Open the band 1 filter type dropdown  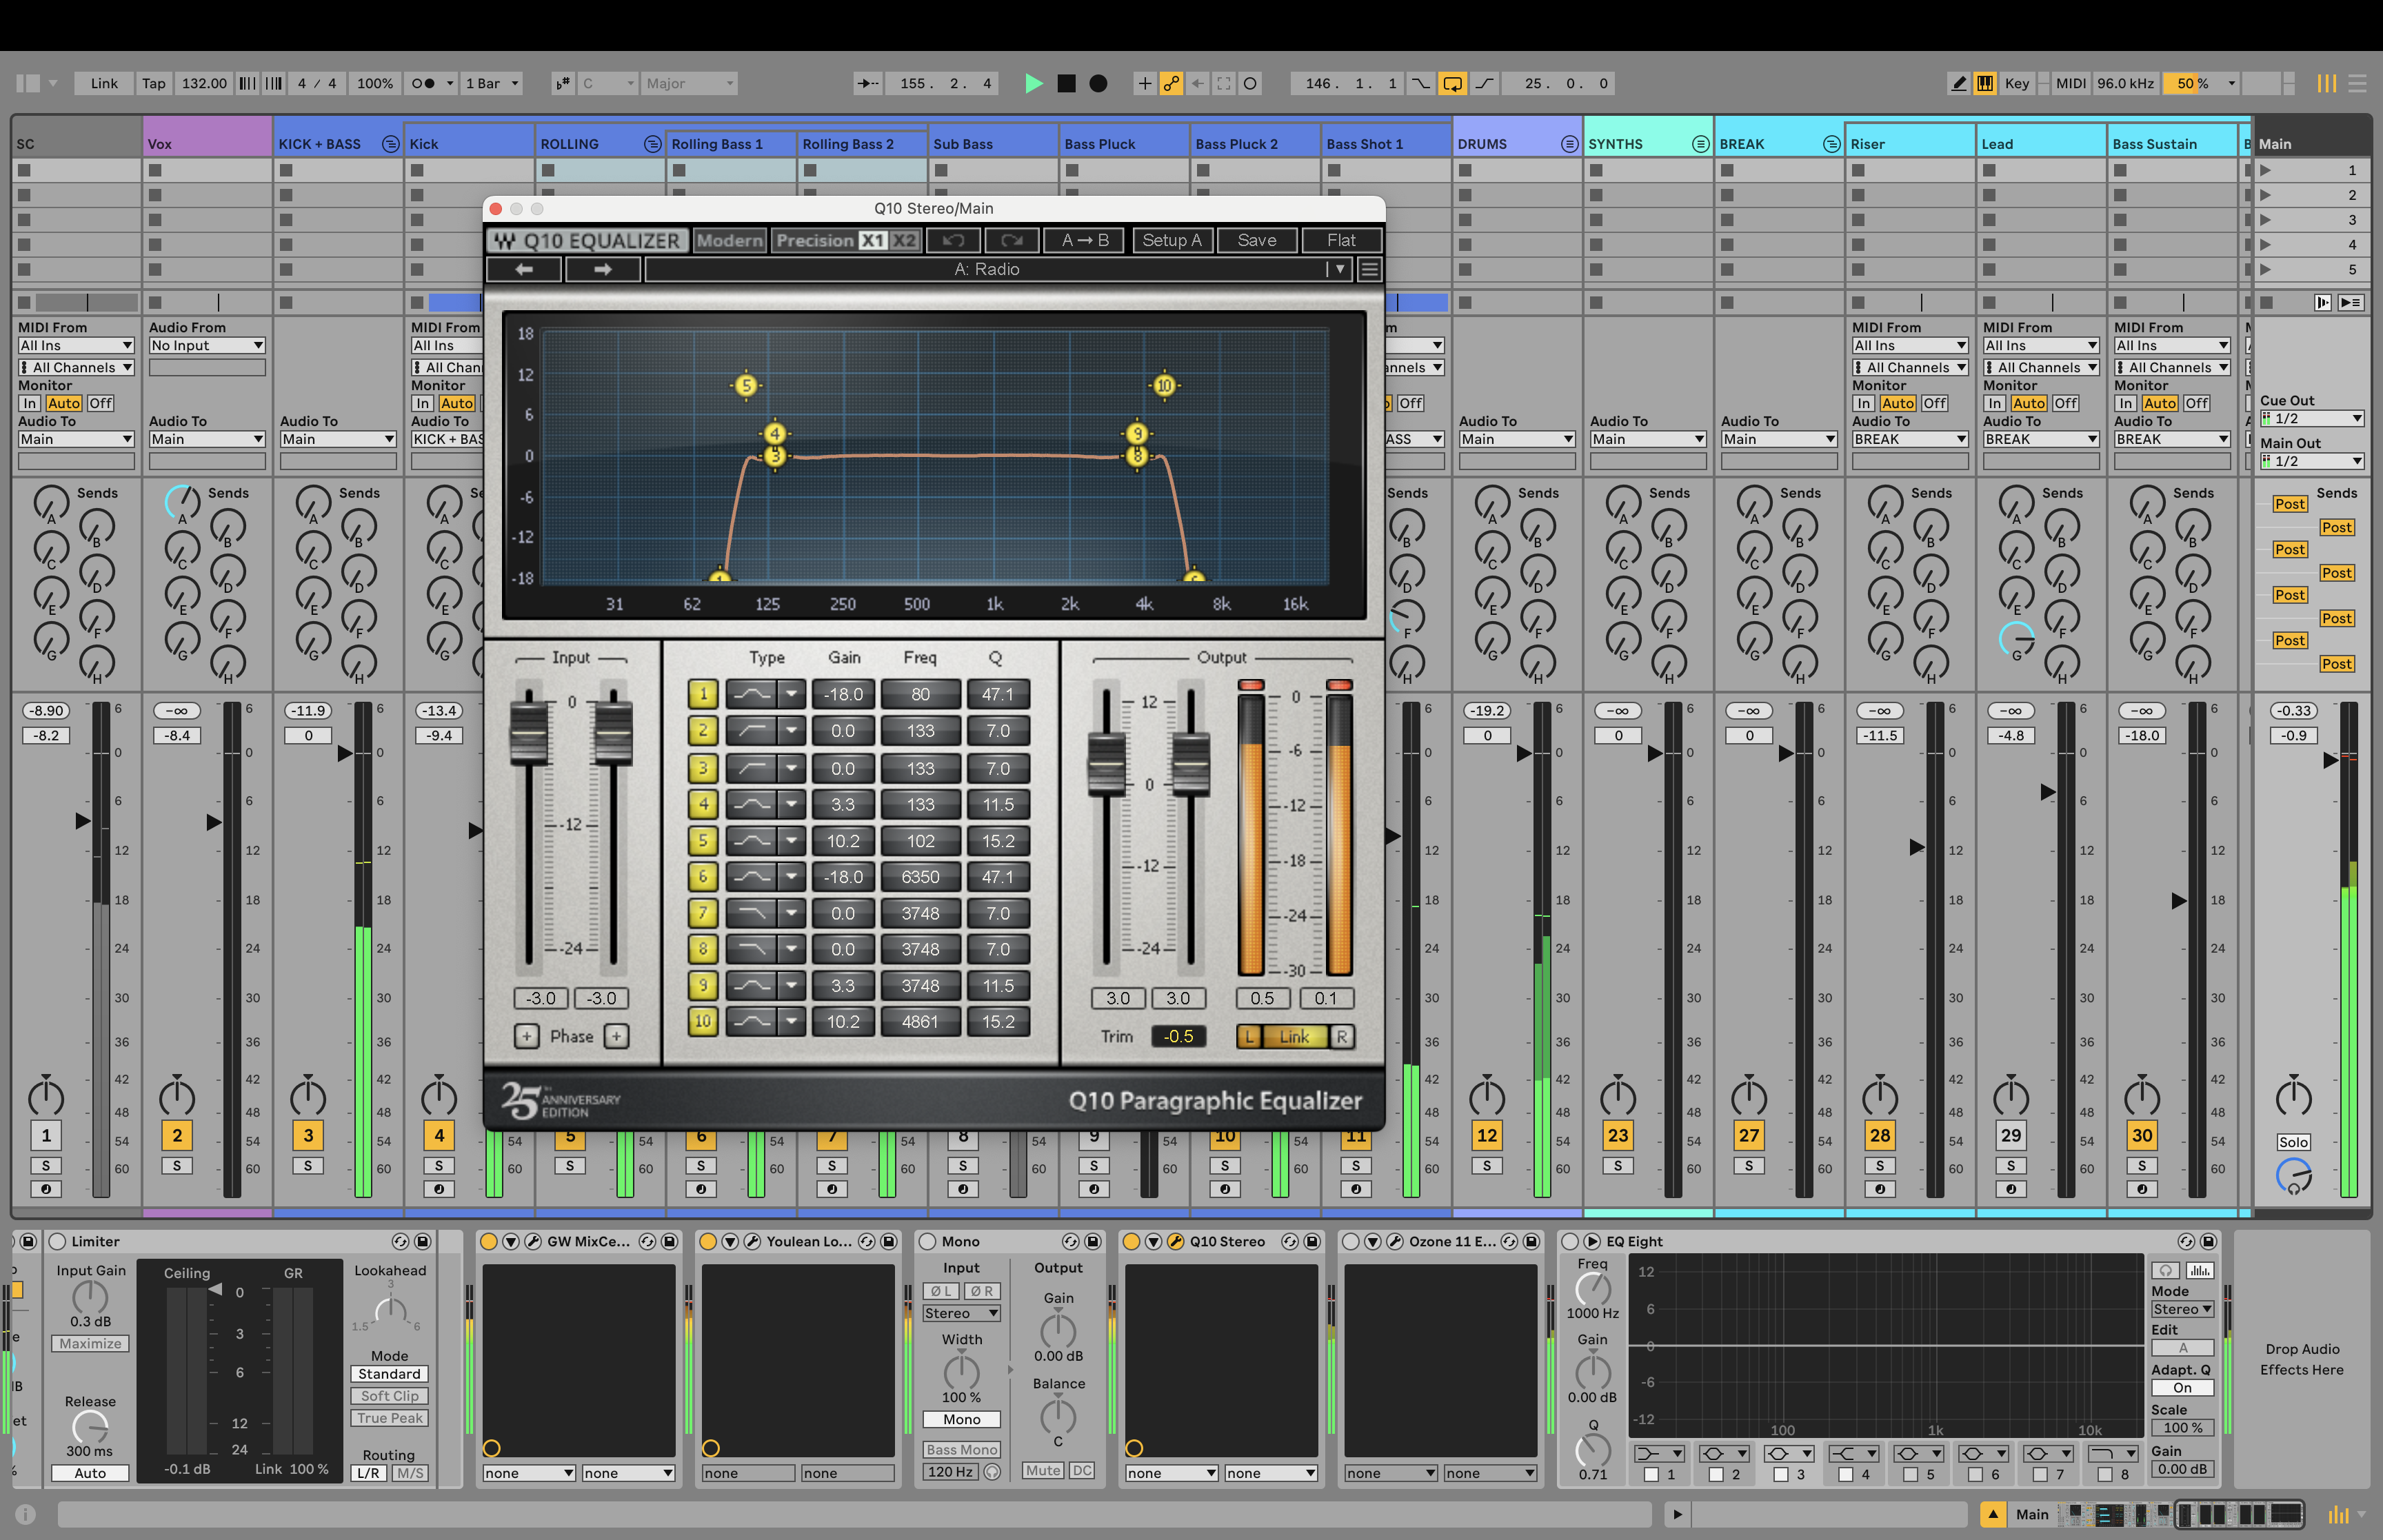pyautogui.click(x=1658, y=1453)
